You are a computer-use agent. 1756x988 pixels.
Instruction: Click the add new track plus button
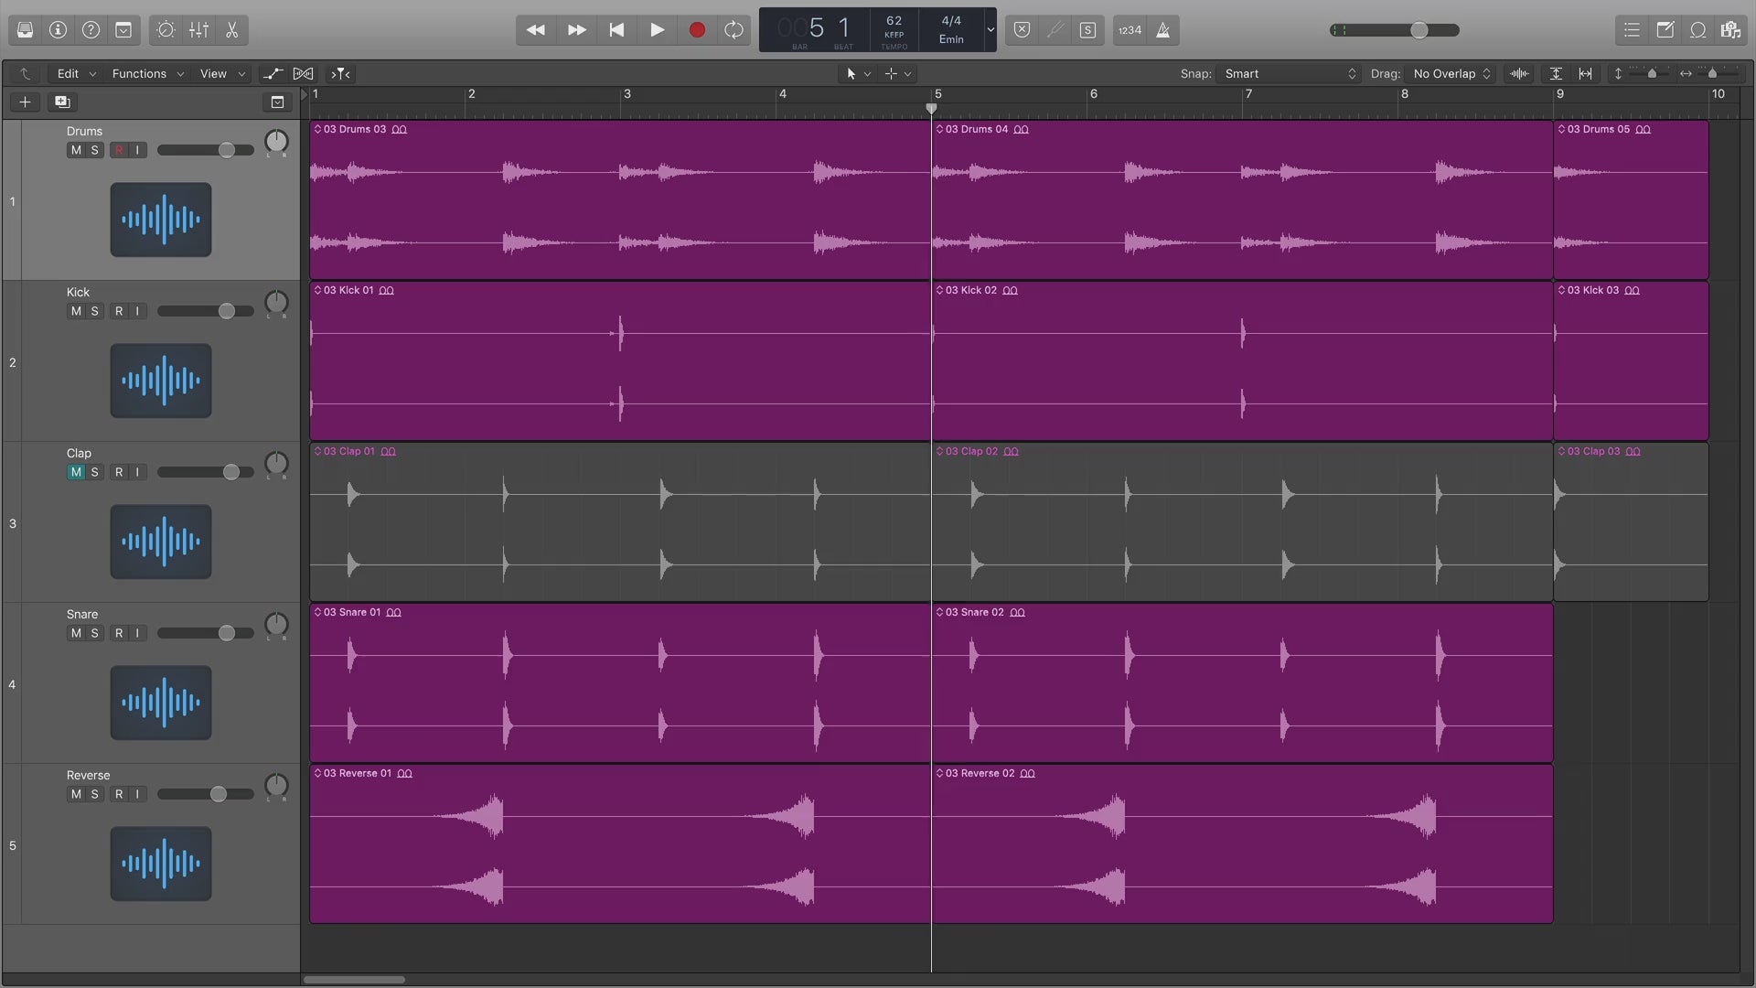(x=25, y=102)
